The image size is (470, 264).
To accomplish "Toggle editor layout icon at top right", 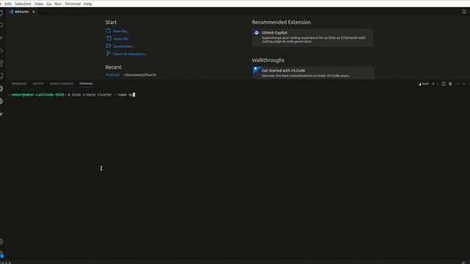I will (x=464, y=12).
